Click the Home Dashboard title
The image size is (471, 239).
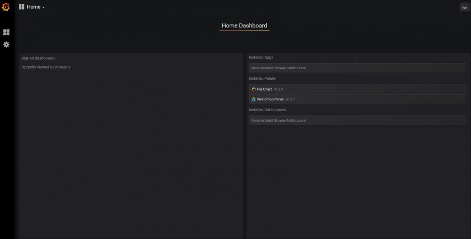(244, 25)
